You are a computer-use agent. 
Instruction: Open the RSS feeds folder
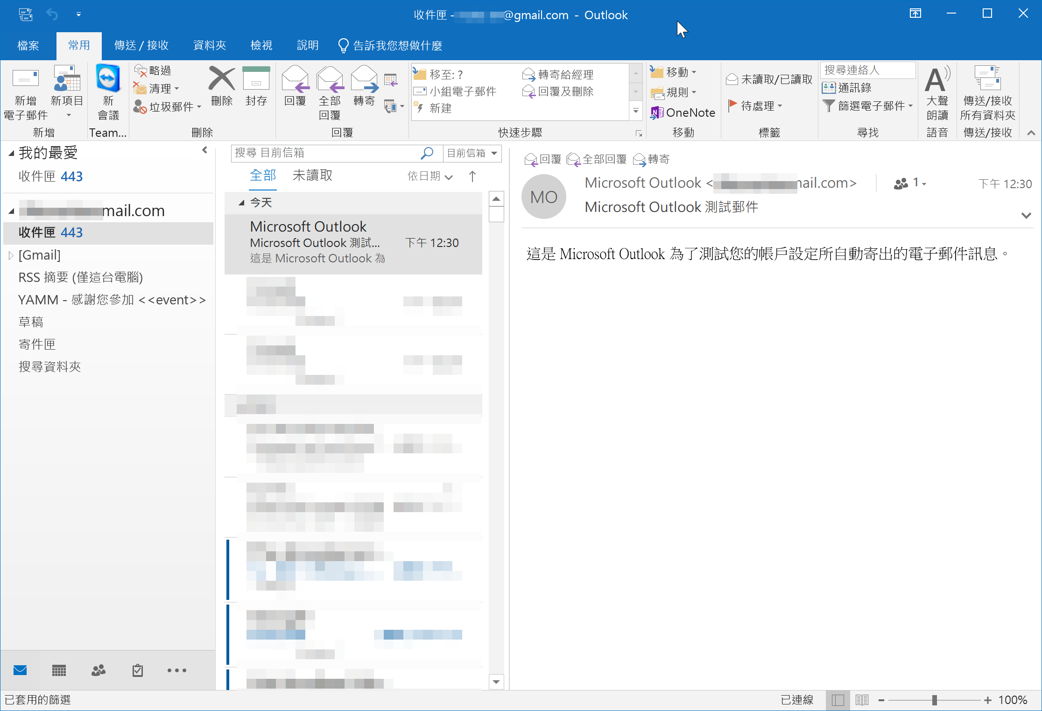[x=80, y=277]
